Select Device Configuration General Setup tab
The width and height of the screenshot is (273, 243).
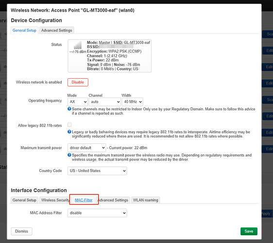(x=24, y=30)
